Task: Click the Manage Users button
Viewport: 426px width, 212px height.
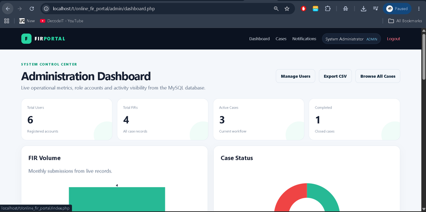Action: (x=296, y=76)
